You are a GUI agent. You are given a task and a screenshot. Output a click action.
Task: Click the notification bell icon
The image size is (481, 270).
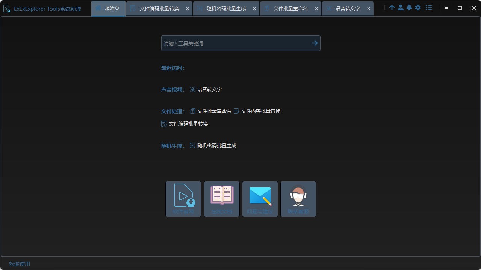[x=409, y=7]
